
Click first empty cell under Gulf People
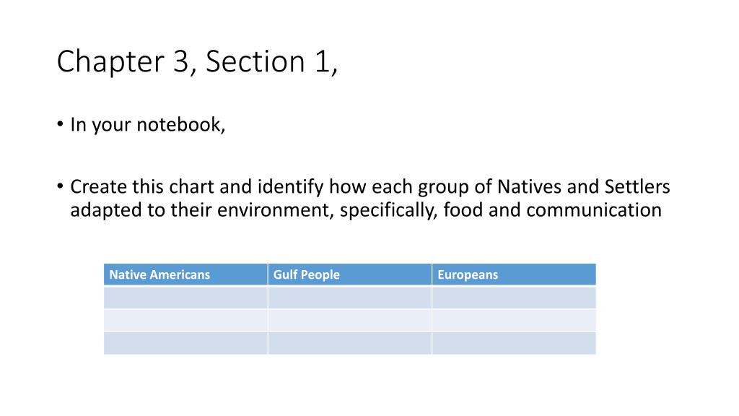(350, 297)
